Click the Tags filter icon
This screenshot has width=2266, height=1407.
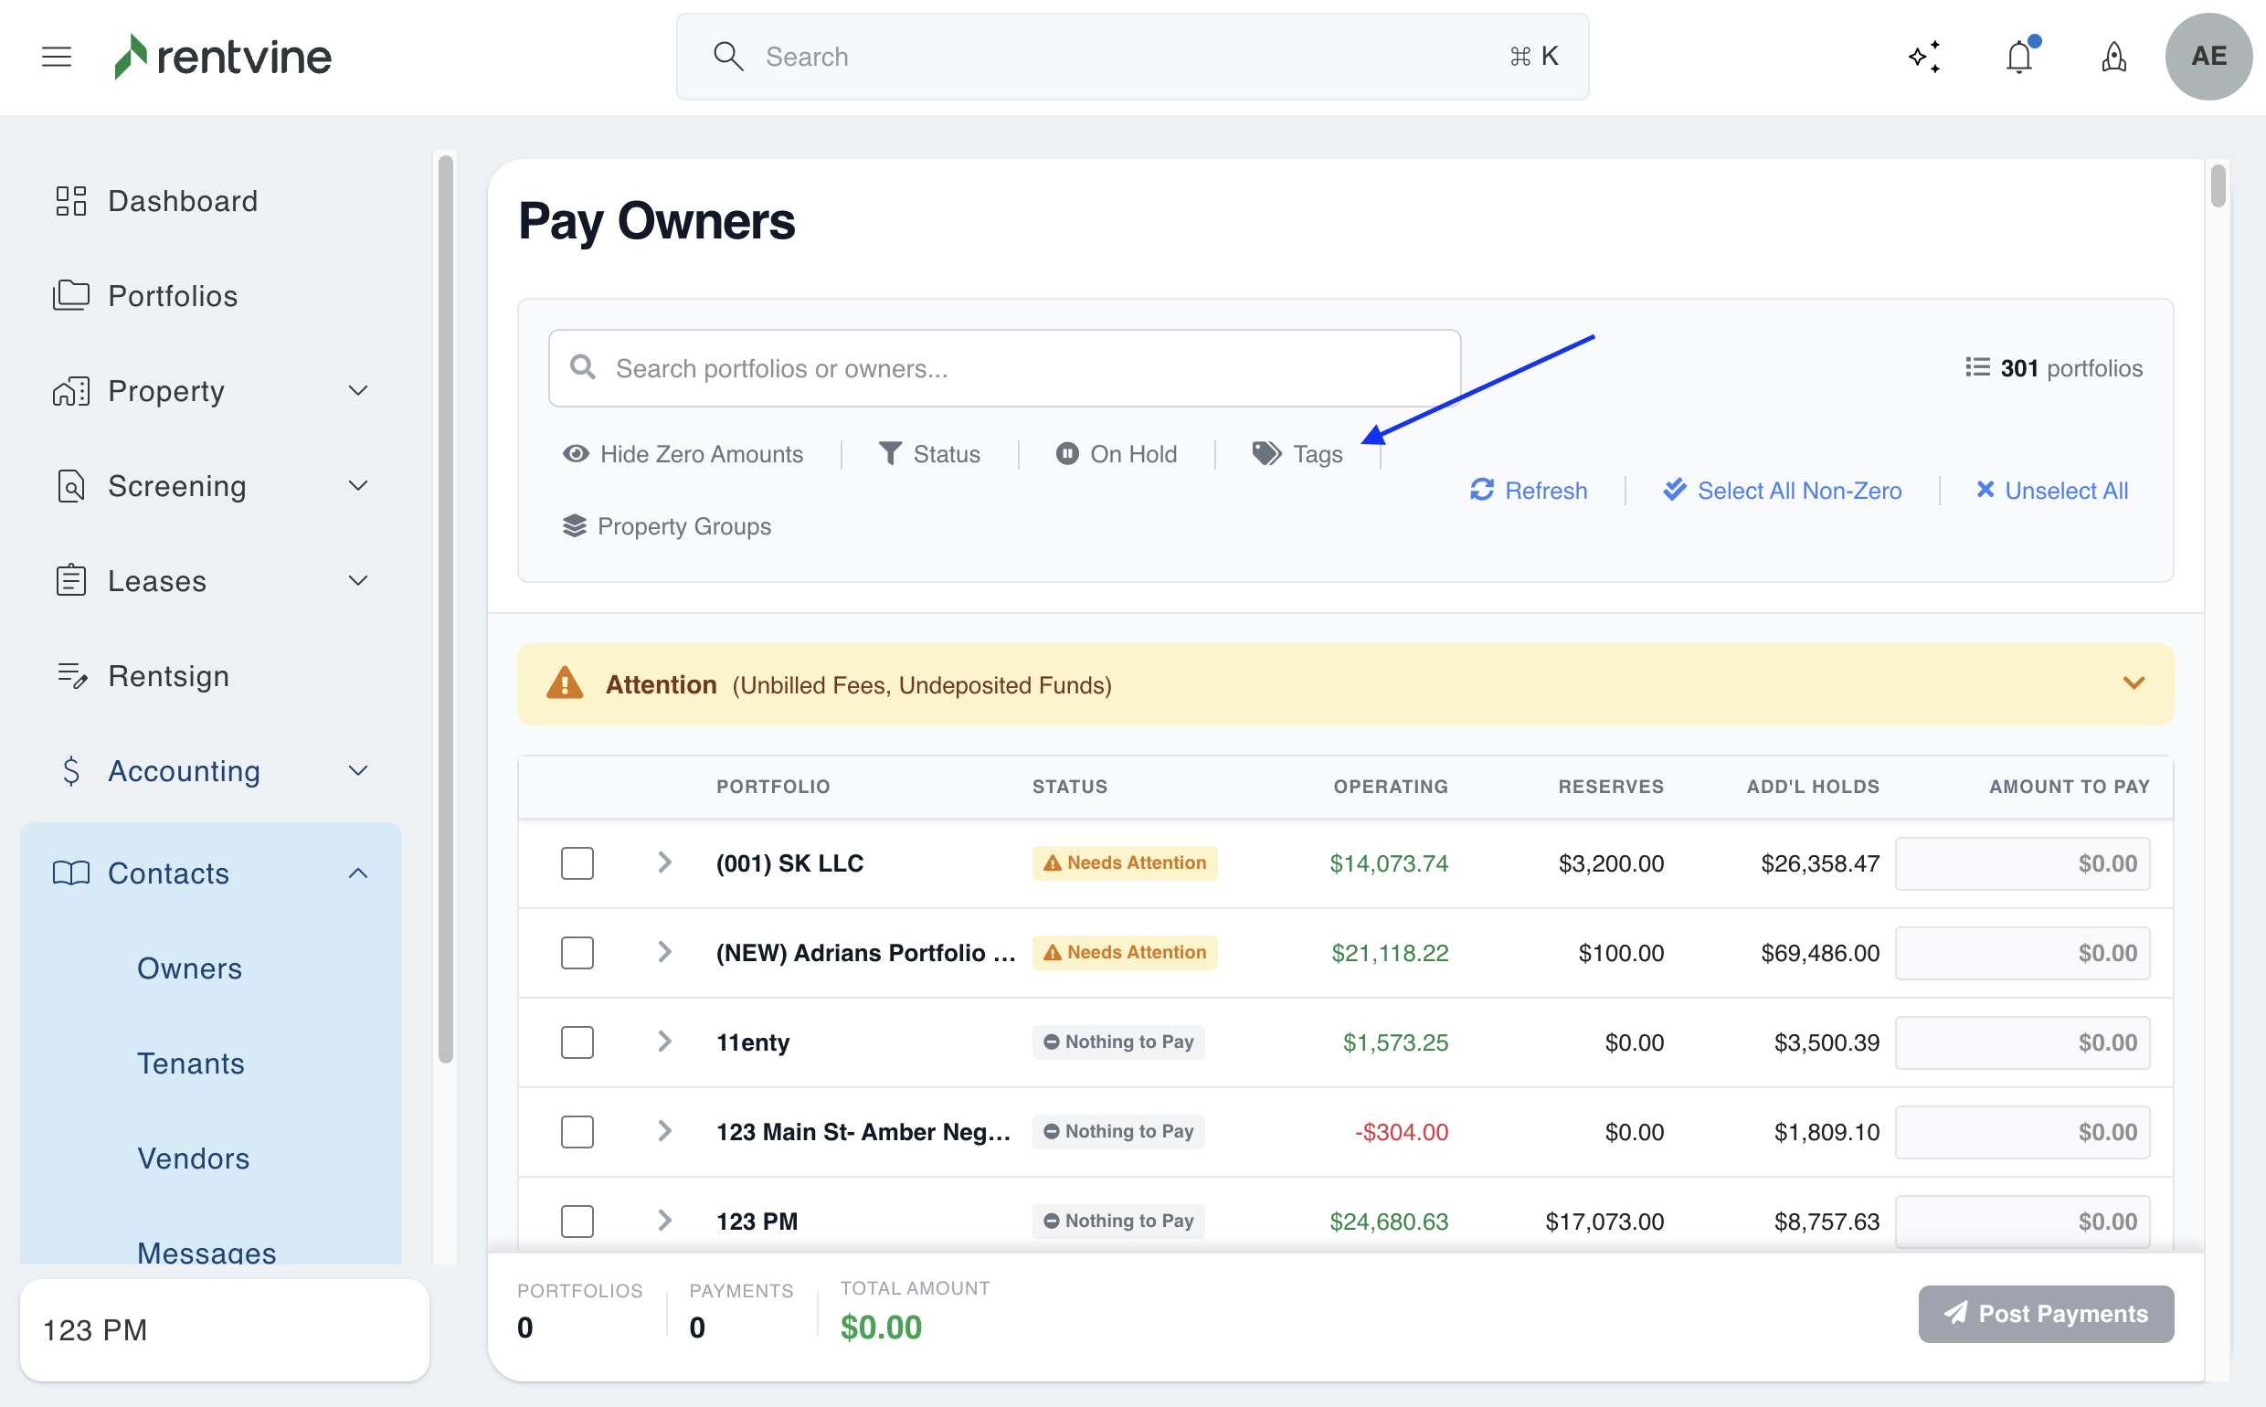point(1266,453)
